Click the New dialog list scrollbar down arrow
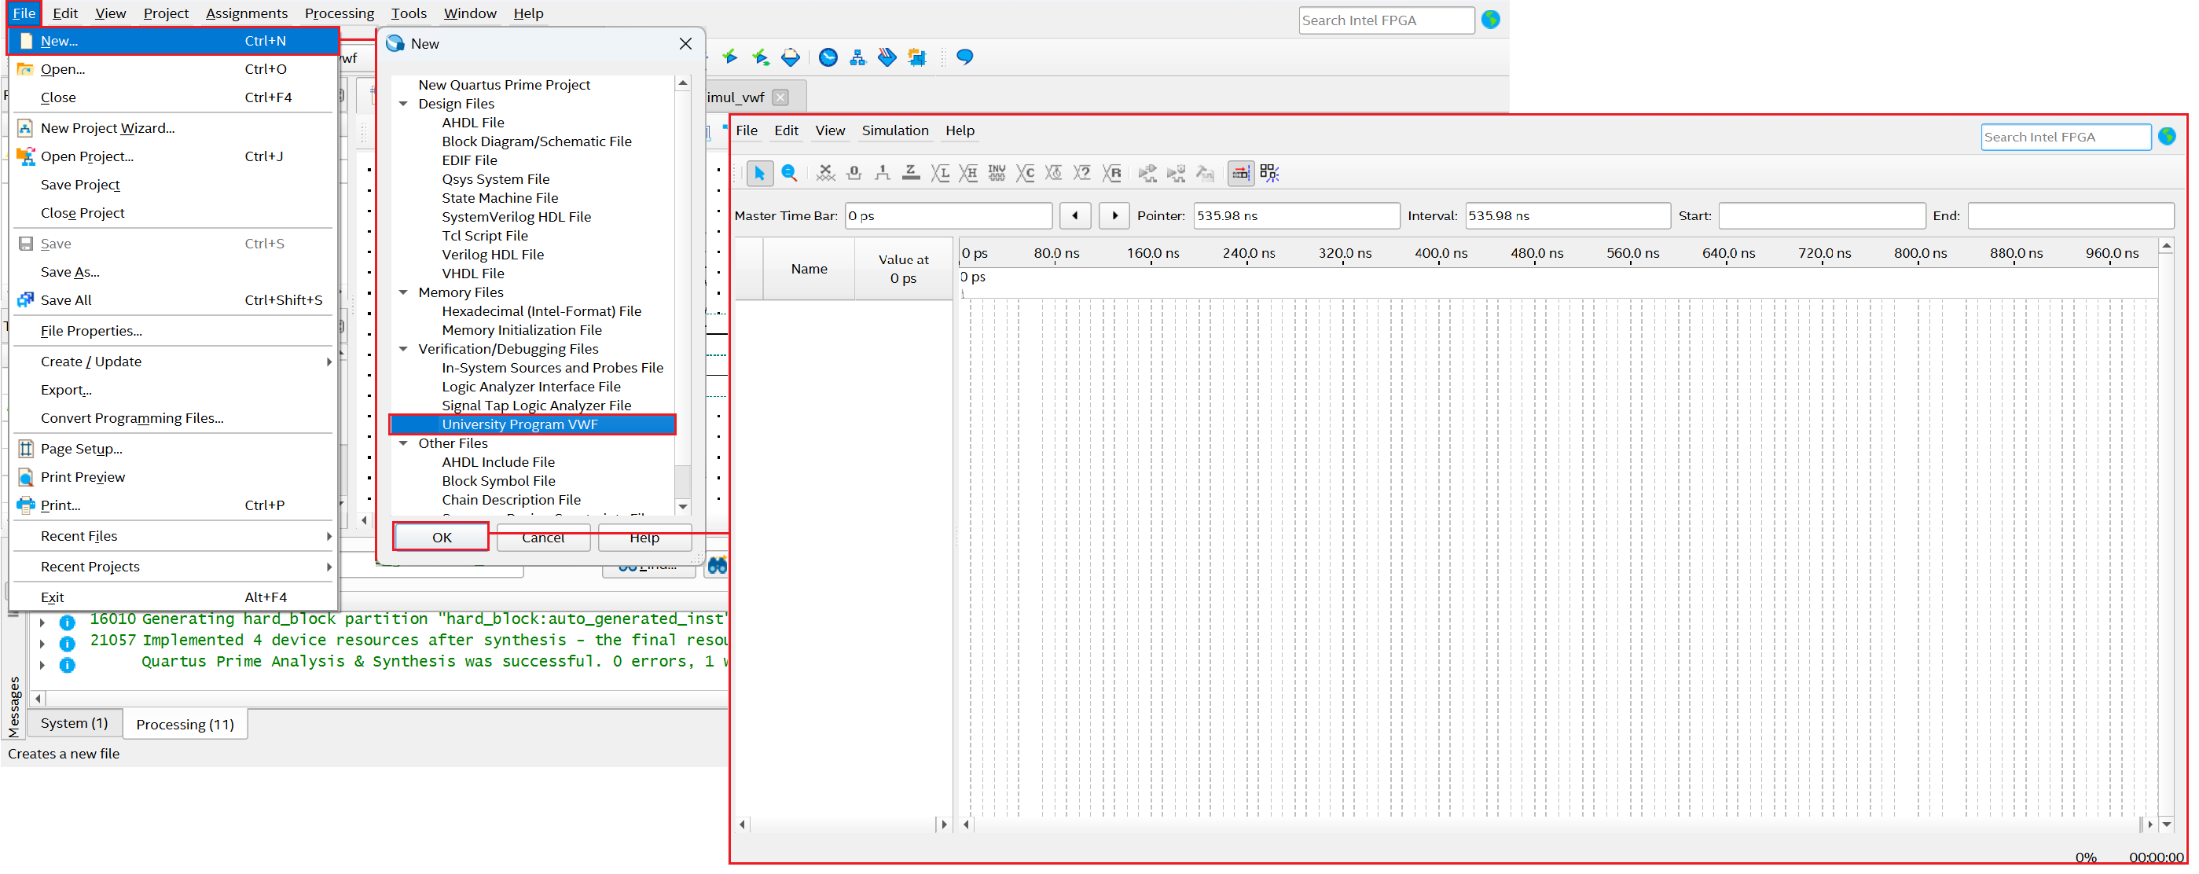2199x874 pixels. tap(682, 507)
